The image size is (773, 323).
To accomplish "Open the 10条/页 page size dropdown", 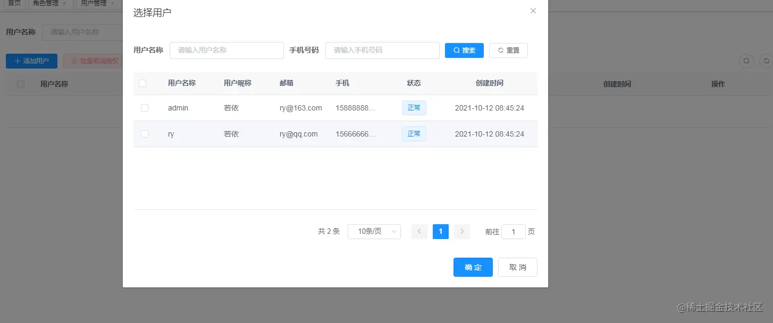I will 374,232.
